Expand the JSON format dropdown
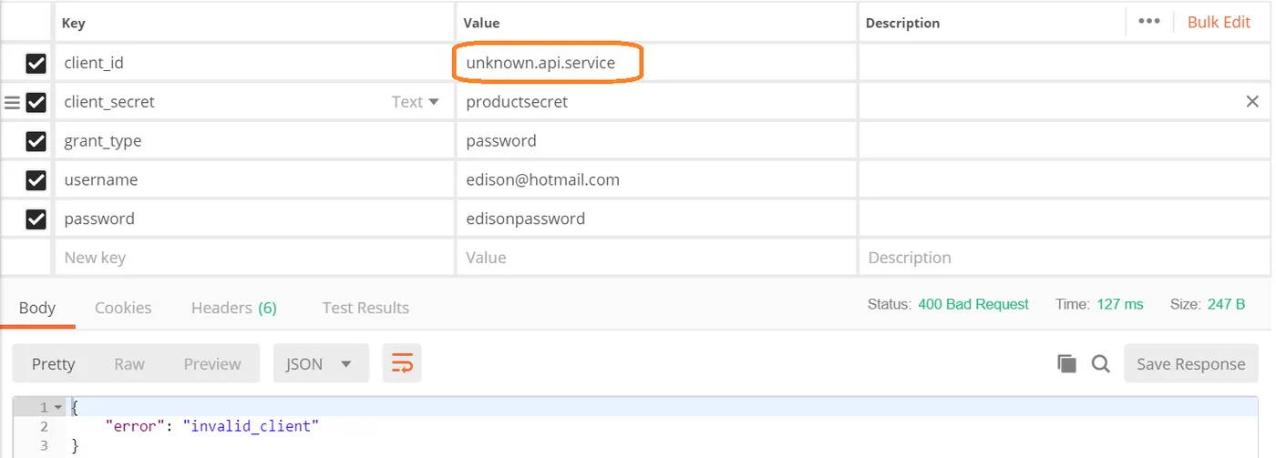1276x458 pixels. coord(320,364)
